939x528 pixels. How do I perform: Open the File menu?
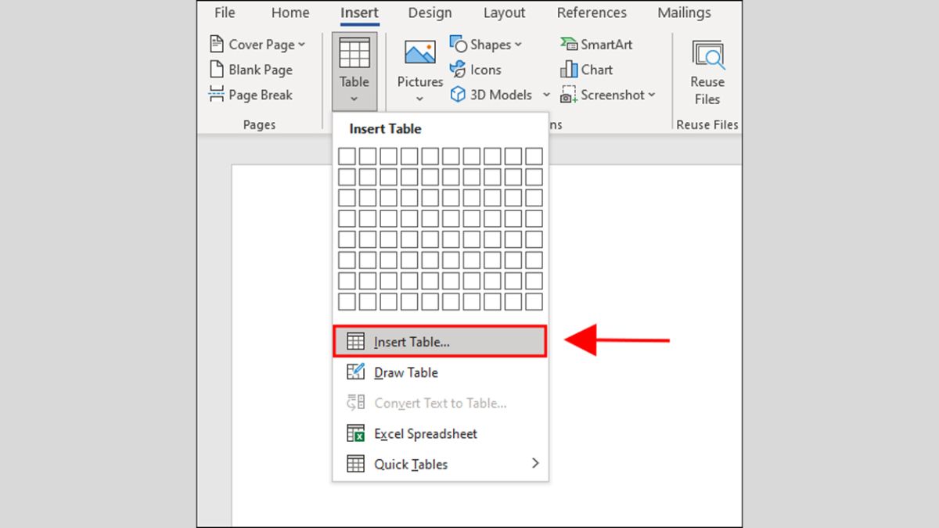pos(225,13)
